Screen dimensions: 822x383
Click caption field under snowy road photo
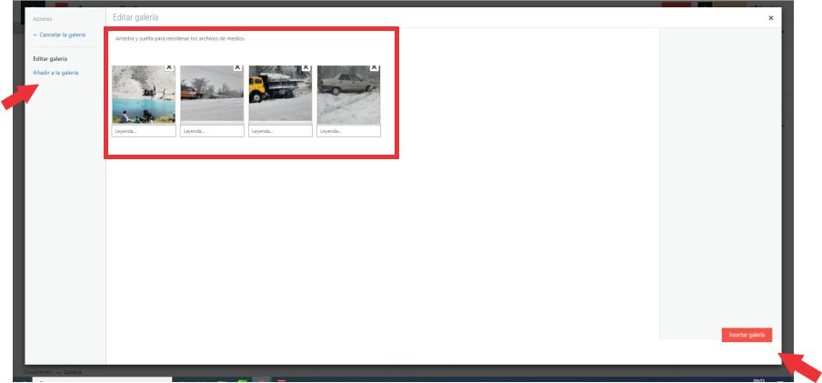(x=212, y=131)
